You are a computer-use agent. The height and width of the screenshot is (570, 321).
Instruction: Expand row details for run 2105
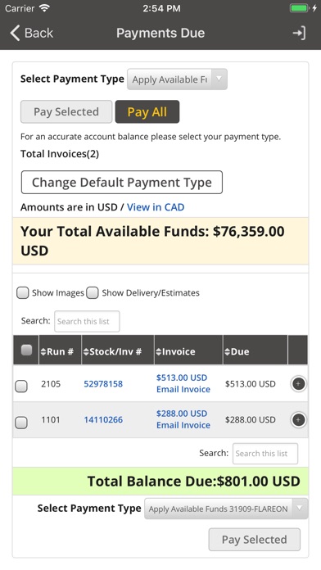click(x=298, y=384)
